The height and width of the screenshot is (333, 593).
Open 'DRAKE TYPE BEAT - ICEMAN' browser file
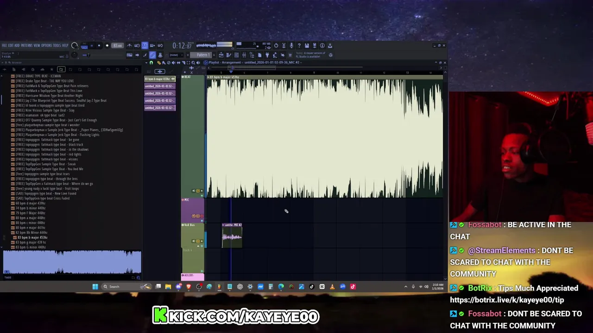point(38,76)
